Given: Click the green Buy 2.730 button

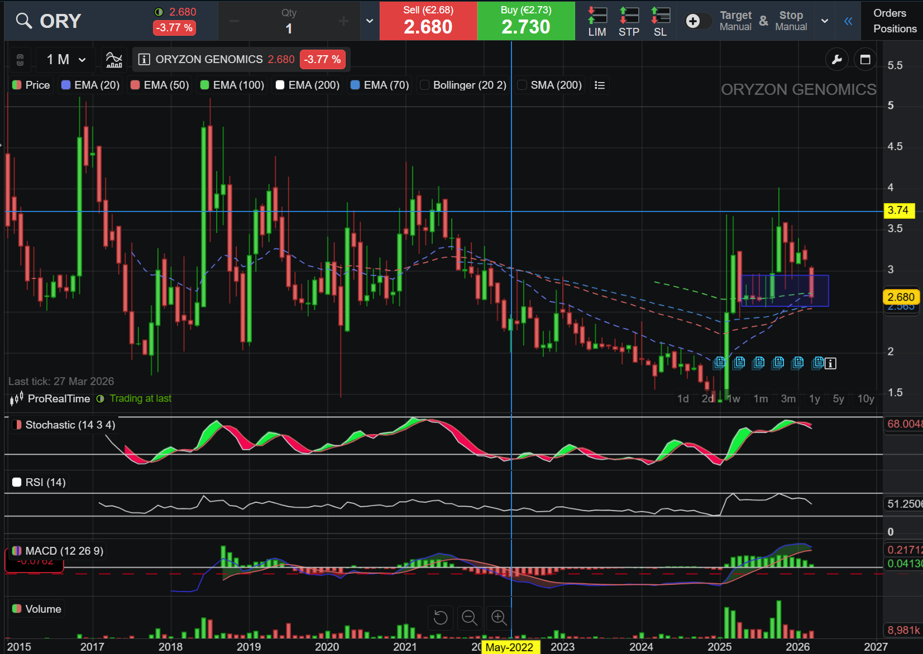Looking at the screenshot, I should 526,21.
